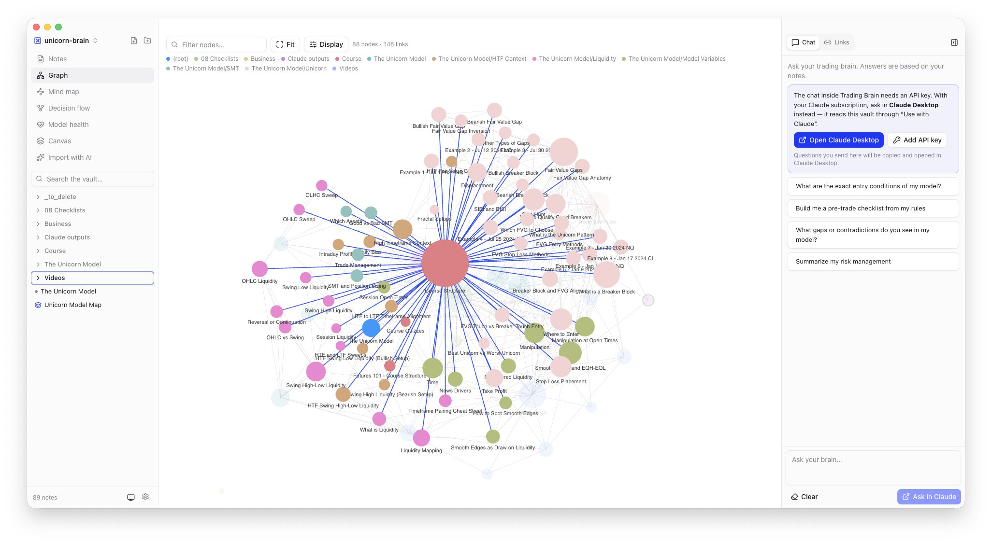
Task: Open Import with AI
Action: 92,157
